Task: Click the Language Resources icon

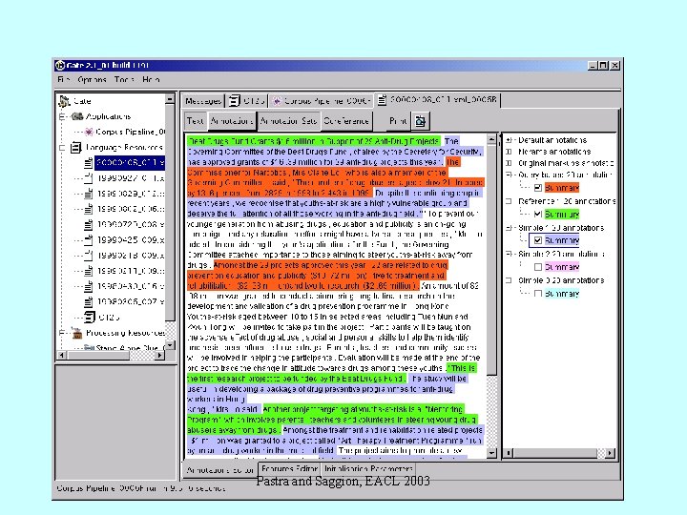Action: 76,148
